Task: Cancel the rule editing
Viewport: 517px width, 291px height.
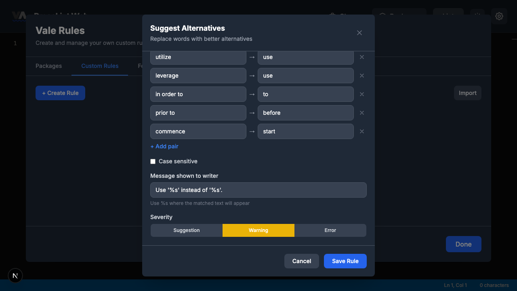Action: coord(301,261)
